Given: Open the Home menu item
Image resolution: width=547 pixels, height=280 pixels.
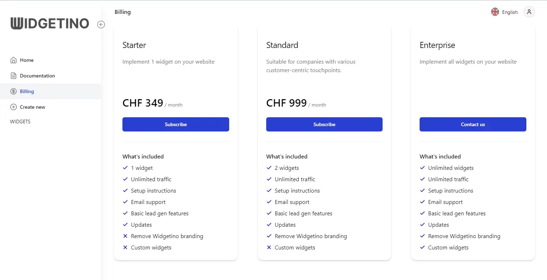Looking at the screenshot, I should (x=27, y=60).
